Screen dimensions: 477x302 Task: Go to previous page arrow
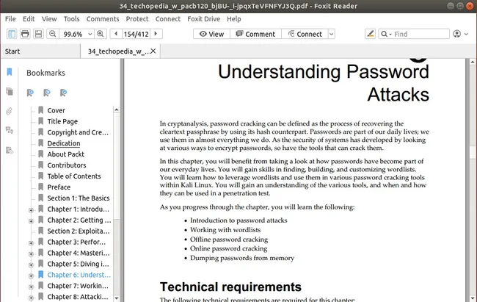point(116,34)
